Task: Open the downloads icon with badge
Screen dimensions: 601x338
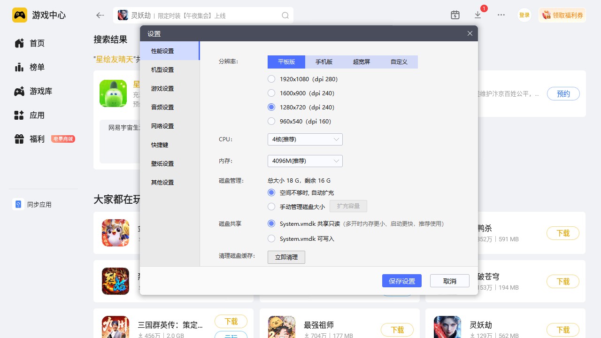Action: click(478, 15)
